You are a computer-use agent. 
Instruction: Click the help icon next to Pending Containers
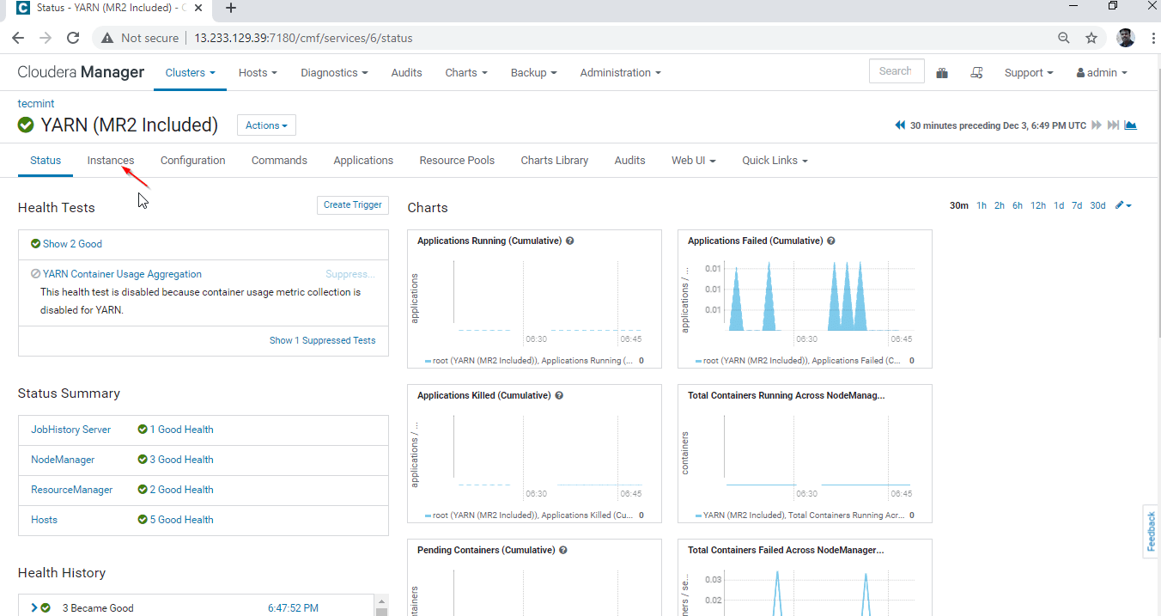[563, 551]
